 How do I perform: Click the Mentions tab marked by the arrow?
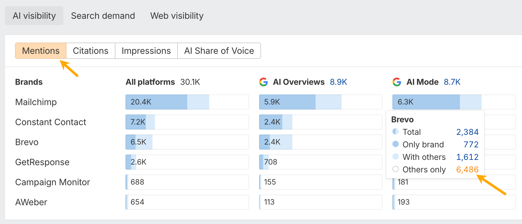coord(40,51)
